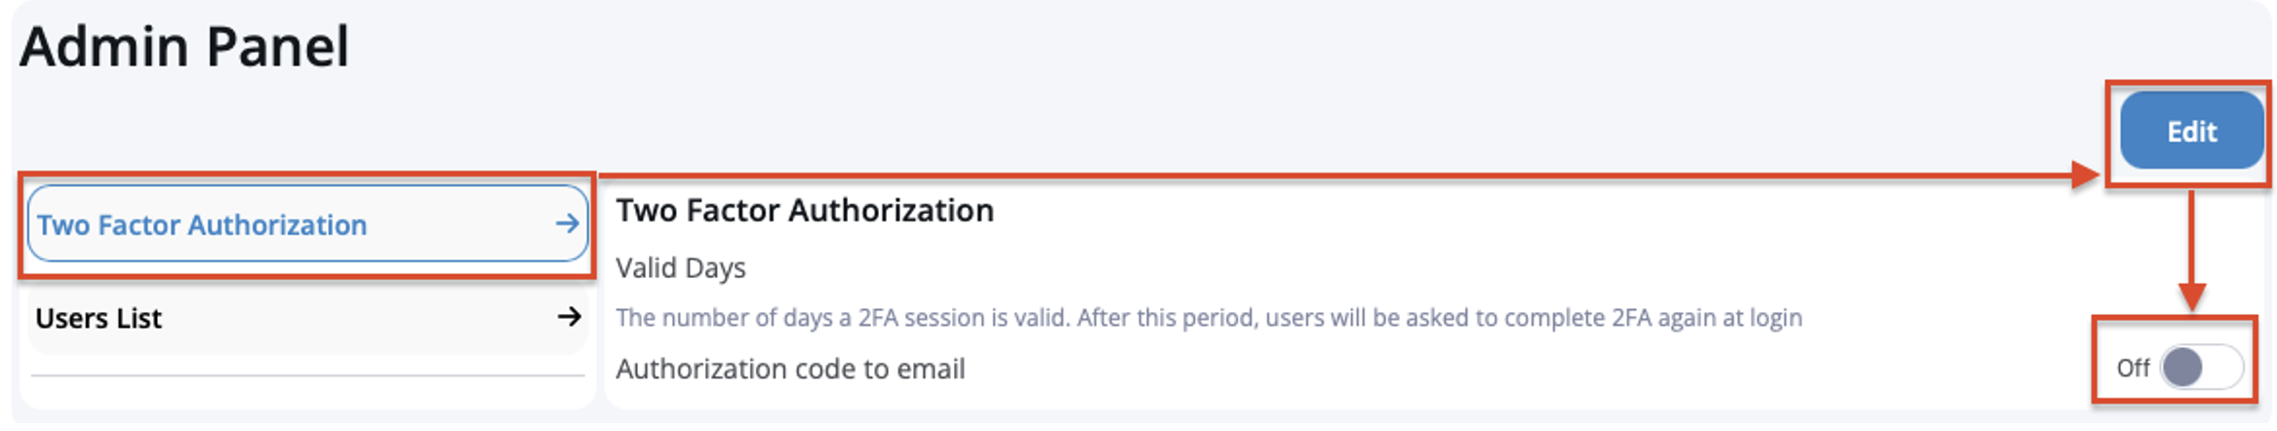The height and width of the screenshot is (431, 2277).
Task: Click the word Users in the sidebar
Action: [67, 319]
